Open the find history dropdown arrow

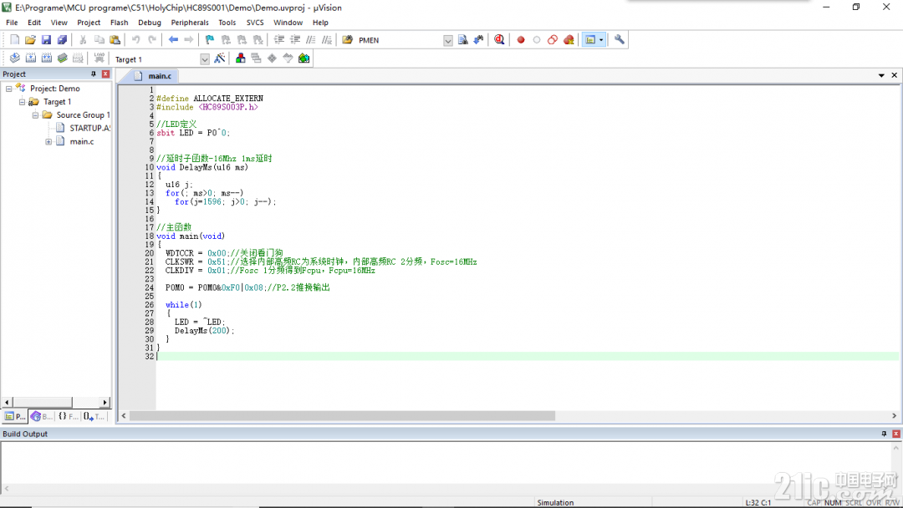[448, 40]
